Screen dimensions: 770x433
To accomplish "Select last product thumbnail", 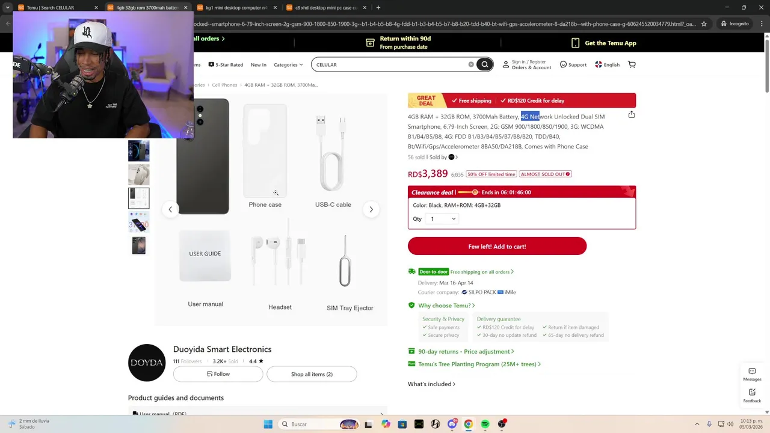I will point(138,245).
